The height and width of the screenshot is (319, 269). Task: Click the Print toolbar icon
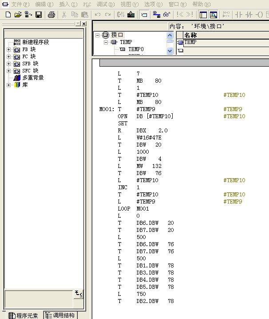coord(51,15)
